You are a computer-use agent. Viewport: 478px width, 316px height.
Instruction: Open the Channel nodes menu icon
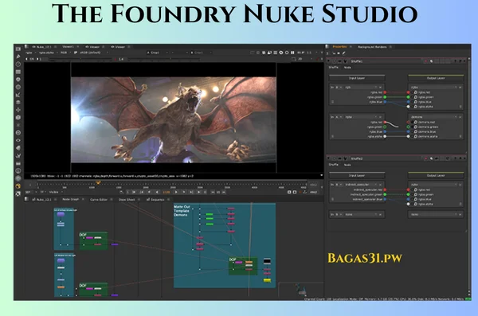click(x=18, y=72)
